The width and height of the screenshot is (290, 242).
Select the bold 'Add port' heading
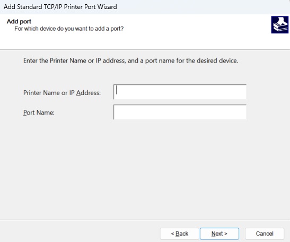[19, 21]
